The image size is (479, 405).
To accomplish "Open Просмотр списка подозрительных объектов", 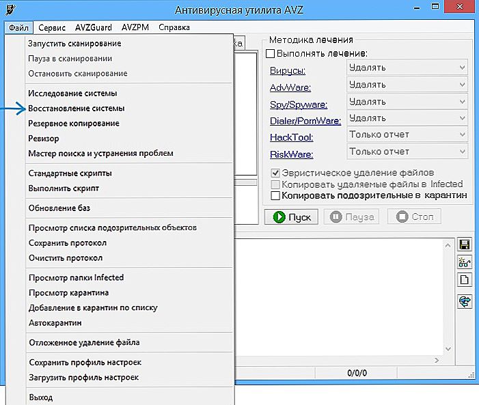I will click(129, 228).
